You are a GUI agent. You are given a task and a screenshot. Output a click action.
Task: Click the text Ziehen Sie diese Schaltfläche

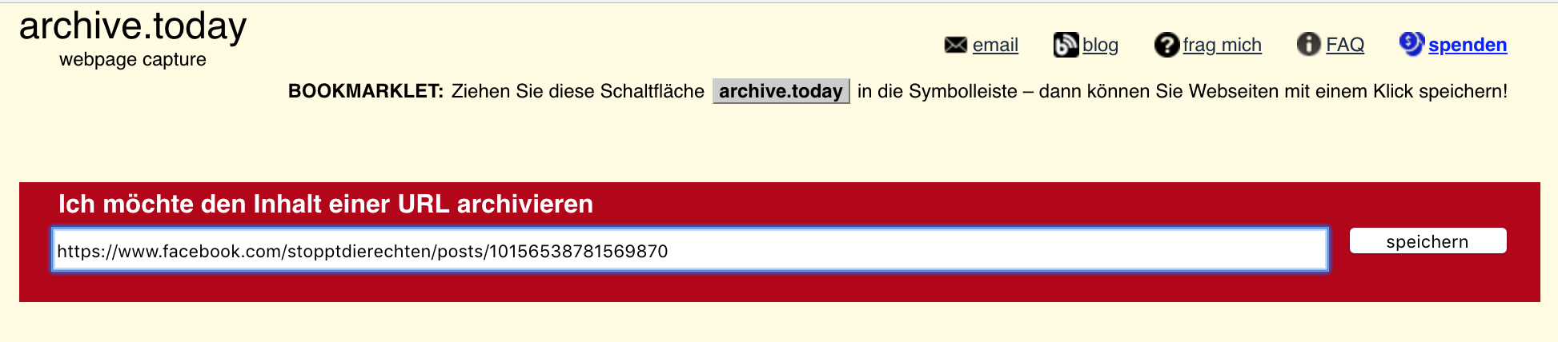point(578,91)
